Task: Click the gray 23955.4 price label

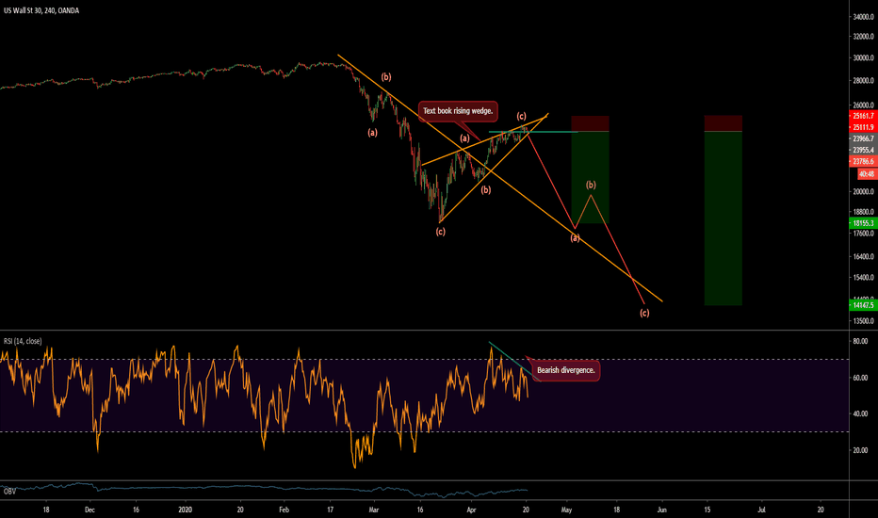Action: 864,150
